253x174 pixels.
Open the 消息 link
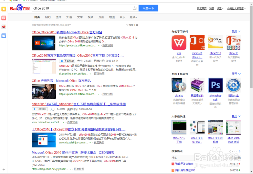tap(212, 8)
